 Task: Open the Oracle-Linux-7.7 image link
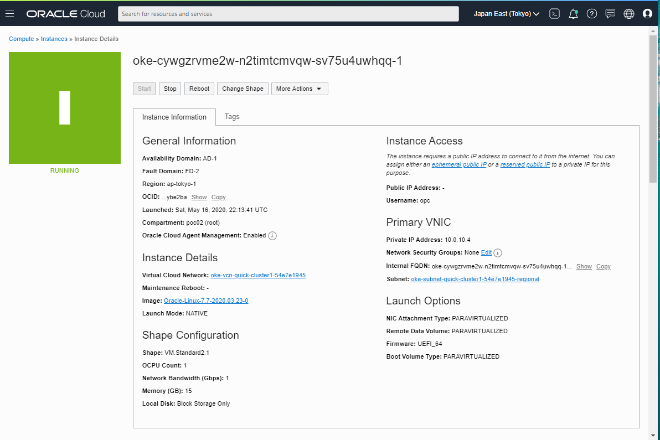(x=206, y=301)
